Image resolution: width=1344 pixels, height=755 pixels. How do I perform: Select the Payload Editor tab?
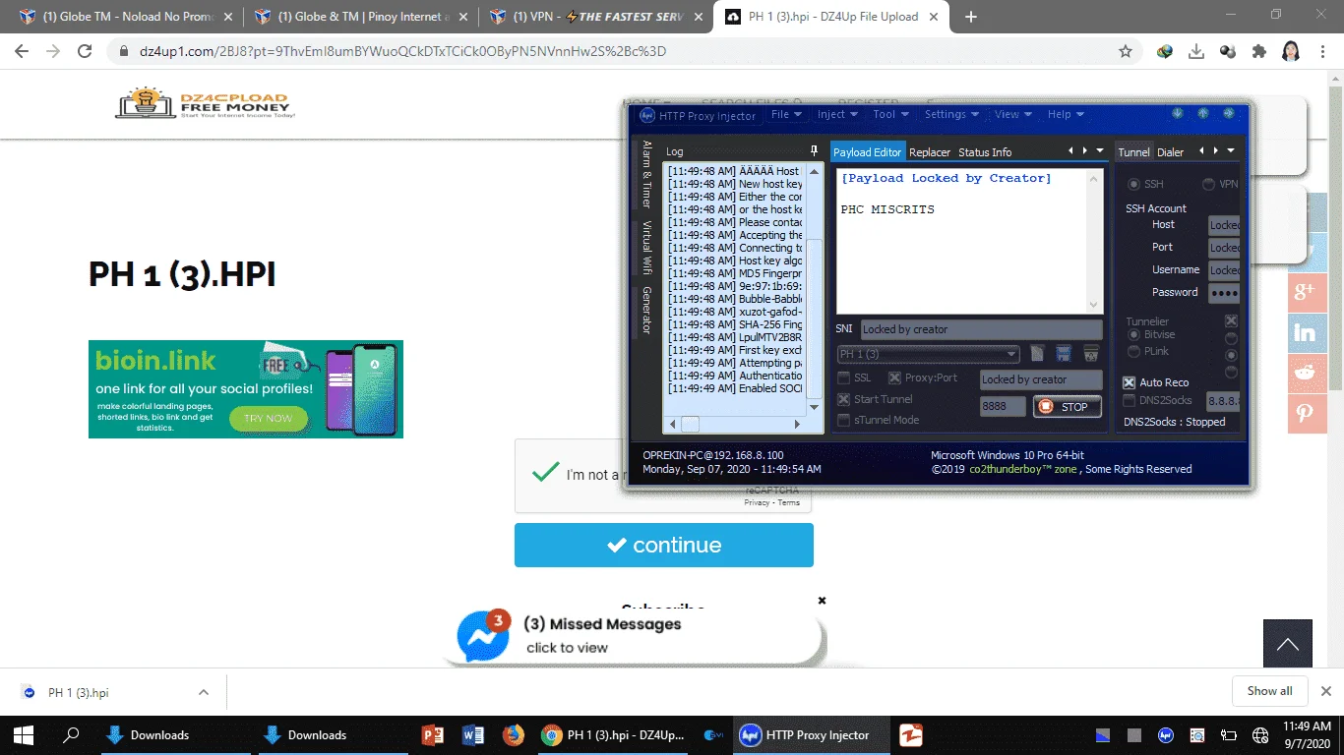coord(868,152)
